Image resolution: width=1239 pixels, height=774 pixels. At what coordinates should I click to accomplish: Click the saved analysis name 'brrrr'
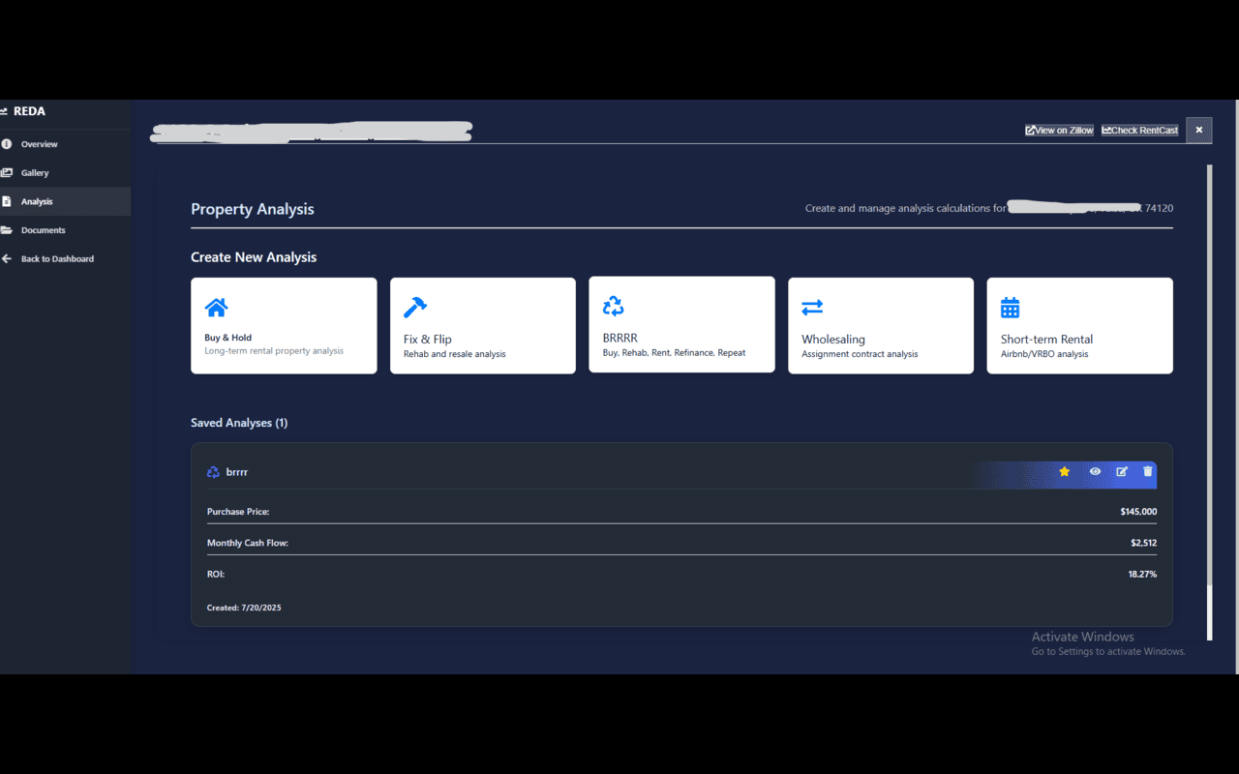[x=237, y=472]
